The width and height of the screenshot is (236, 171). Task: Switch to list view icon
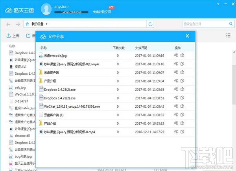click(x=228, y=35)
